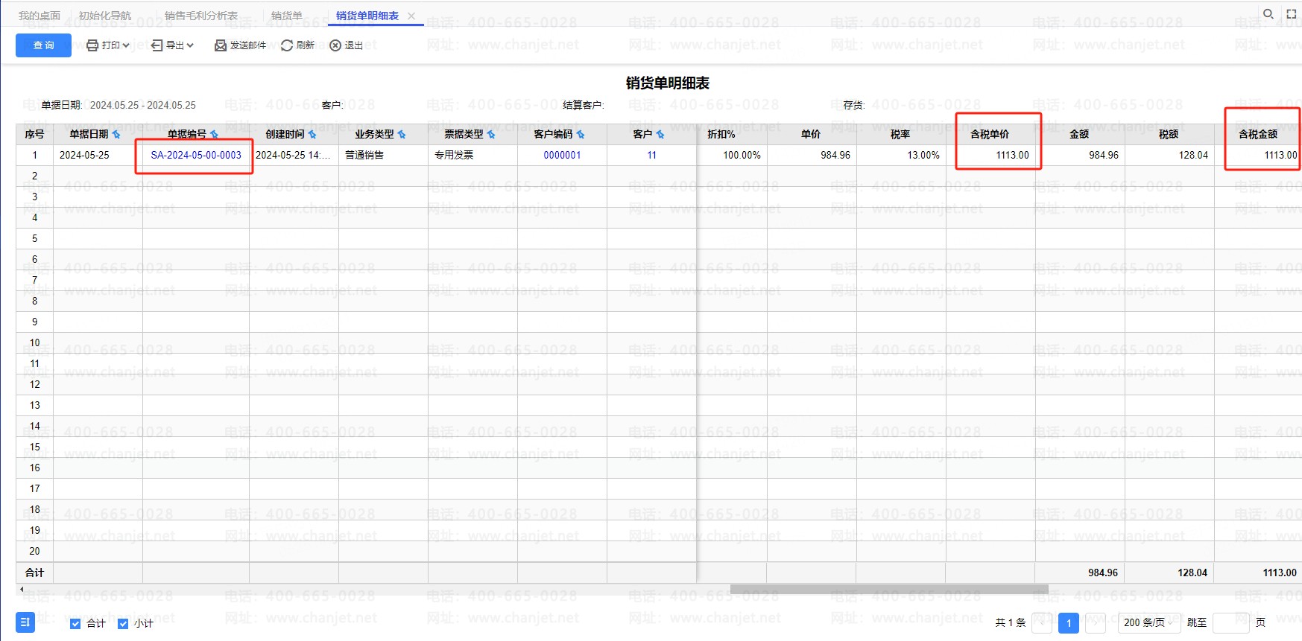Click the 序号 column header
Image resolution: width=1302 pixels, height=641 pixels.
point(34,134)
